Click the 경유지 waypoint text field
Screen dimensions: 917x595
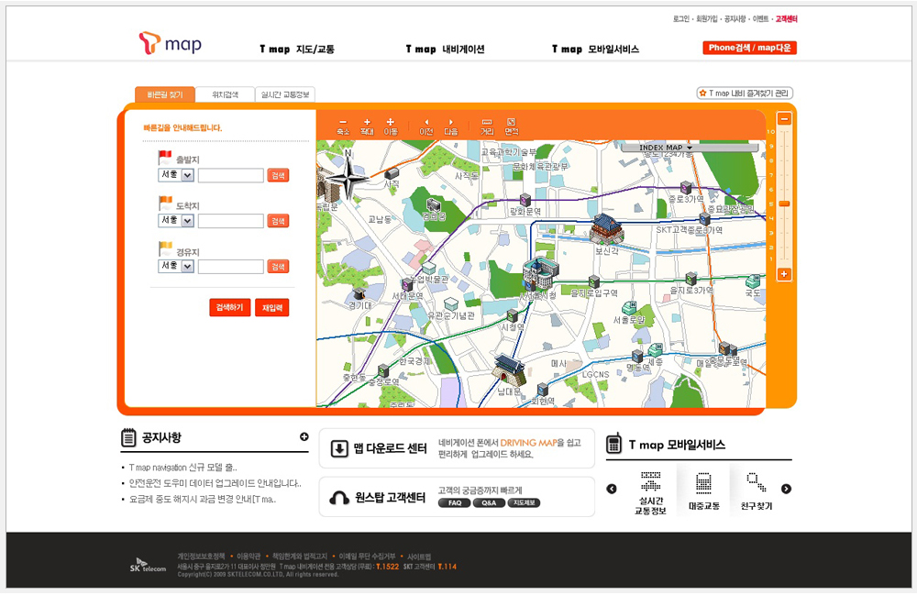pyautogui.click(x=230, y=267)
